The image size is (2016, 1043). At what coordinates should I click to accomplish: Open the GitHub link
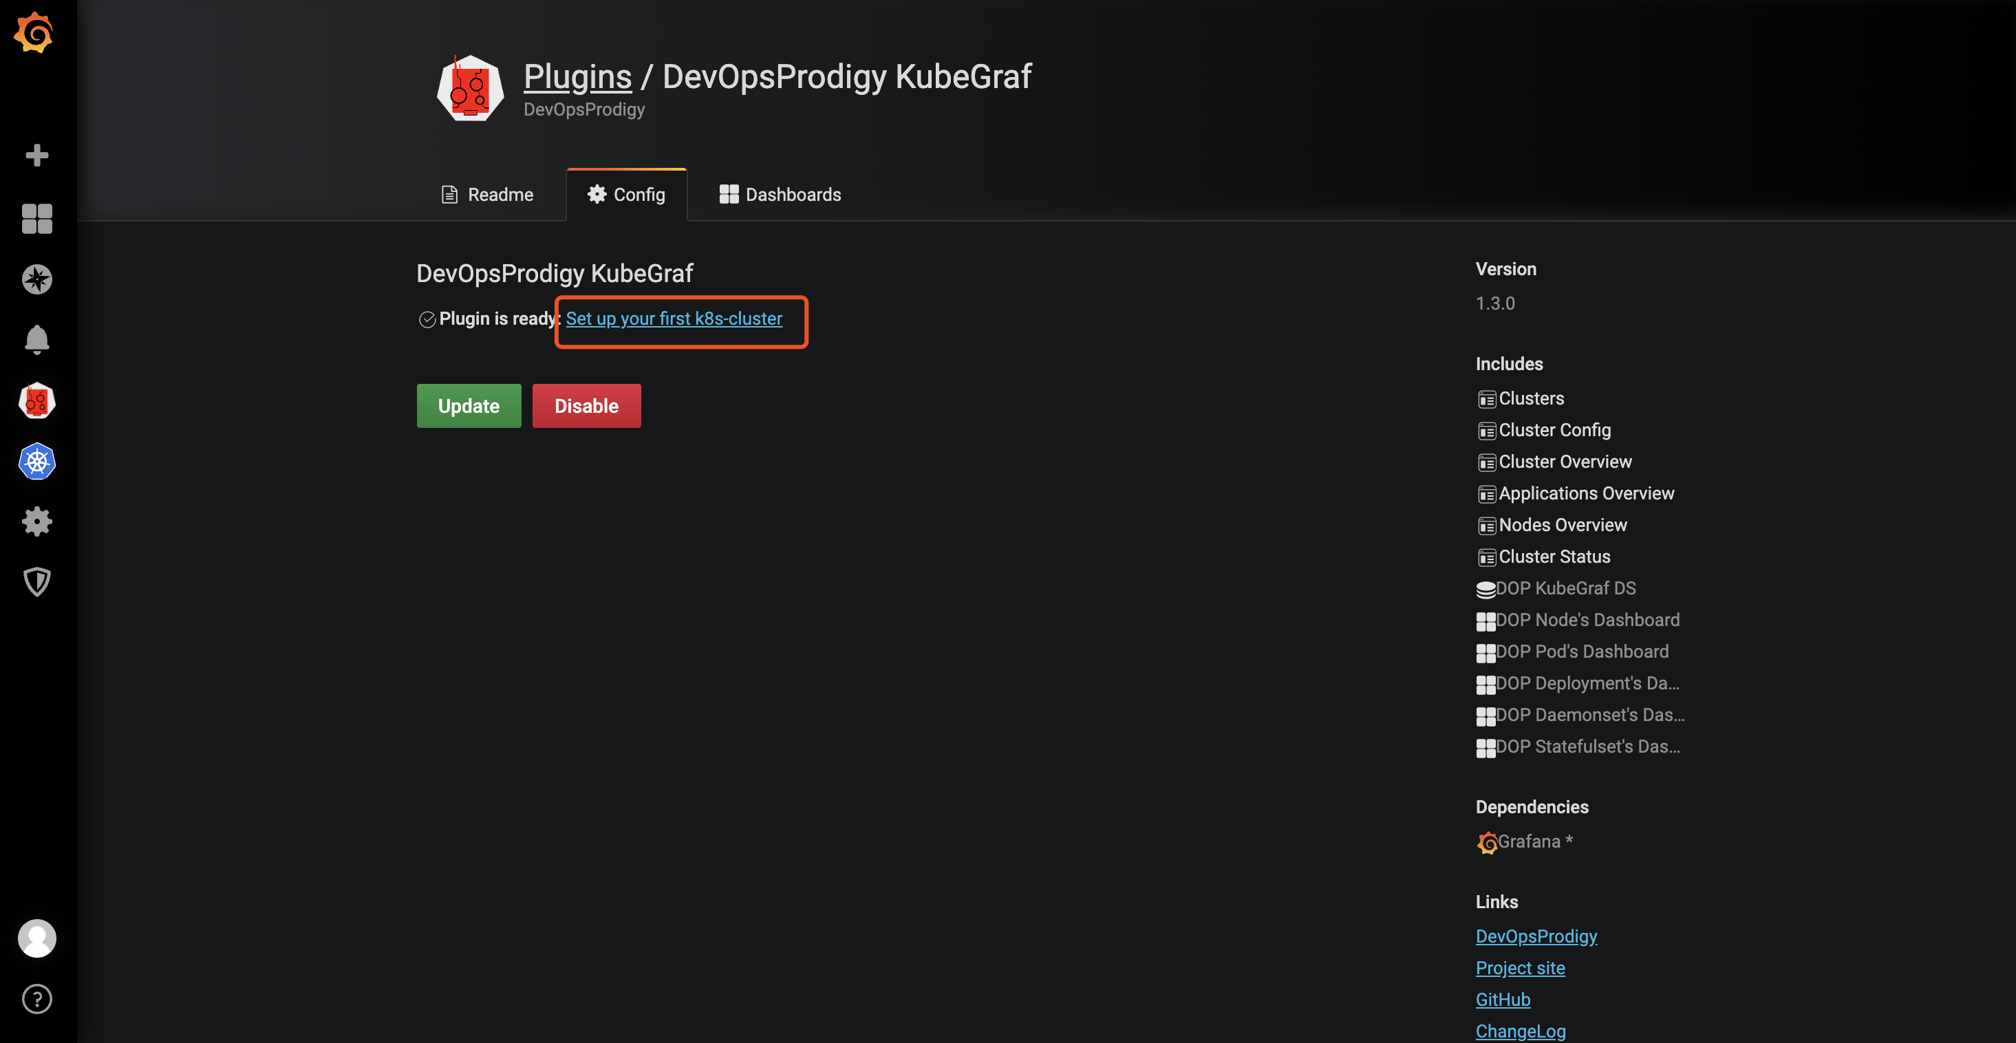click(1503, 999)
